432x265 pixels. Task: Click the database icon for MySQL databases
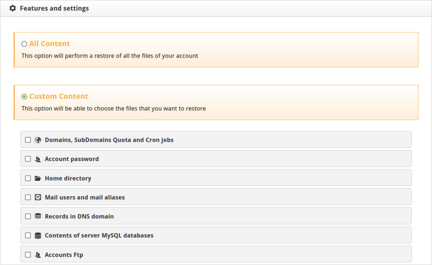click(38, 236)
